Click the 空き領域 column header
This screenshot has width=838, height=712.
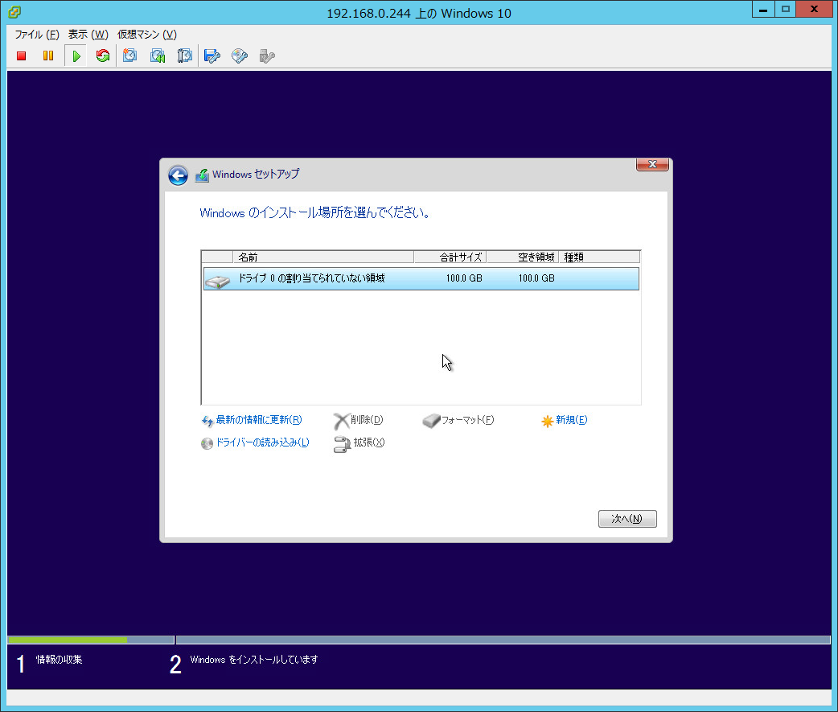[x=523, y=257]
